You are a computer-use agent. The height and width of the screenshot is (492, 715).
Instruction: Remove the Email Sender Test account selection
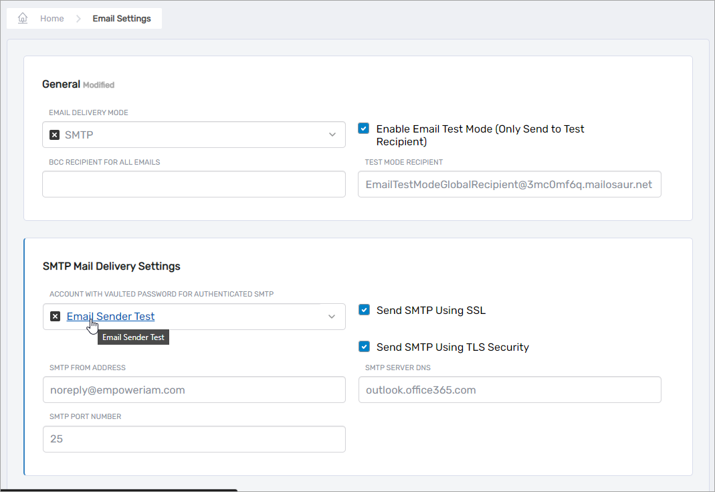tap(56, 317)
